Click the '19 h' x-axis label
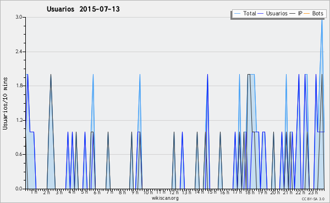This screenshot has height=203, width=330. (262, 192)
